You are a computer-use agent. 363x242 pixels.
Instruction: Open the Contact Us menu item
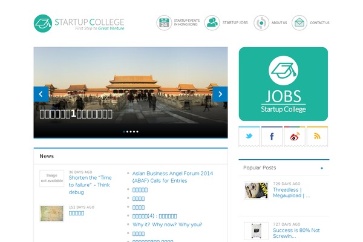[319, 23]
